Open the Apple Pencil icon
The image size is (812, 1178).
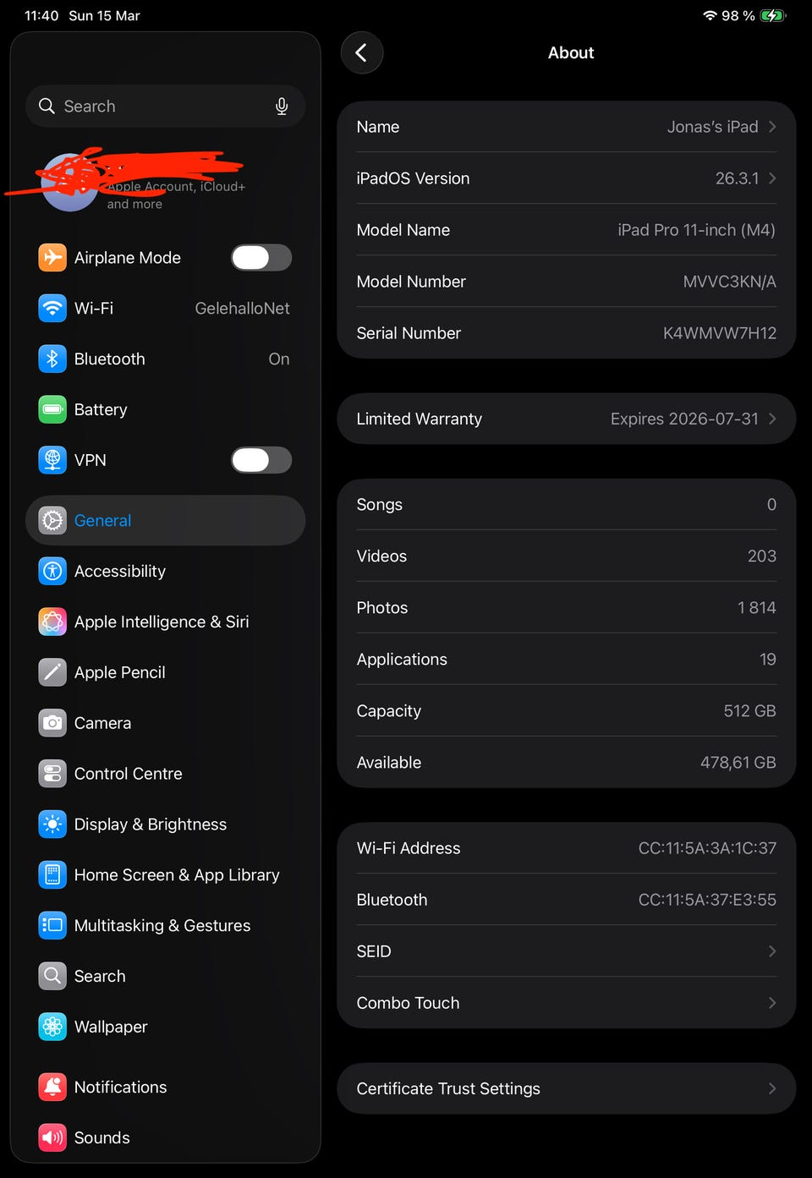52,672
